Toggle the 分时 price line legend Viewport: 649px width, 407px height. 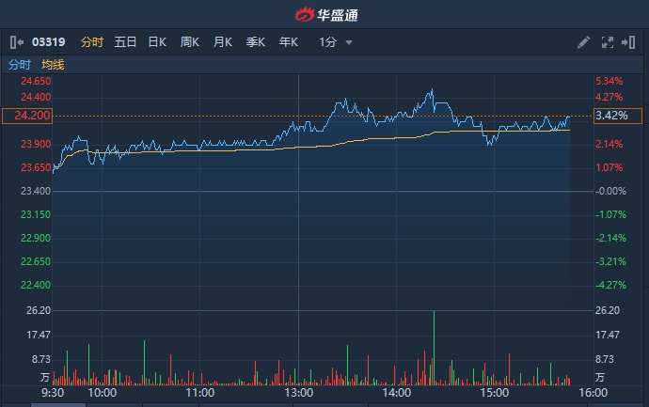click(20, 64)
